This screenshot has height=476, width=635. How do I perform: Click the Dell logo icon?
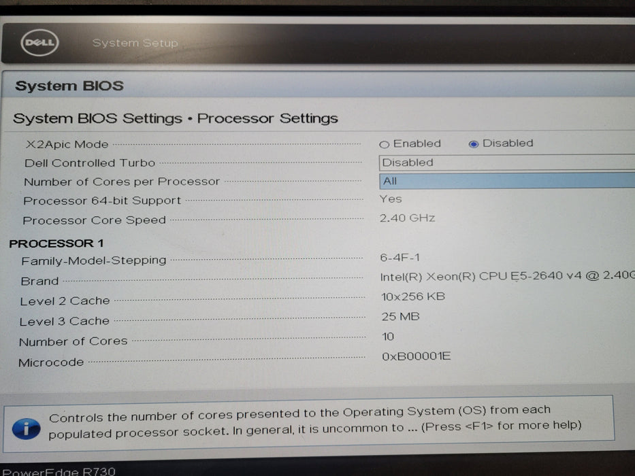39,42
